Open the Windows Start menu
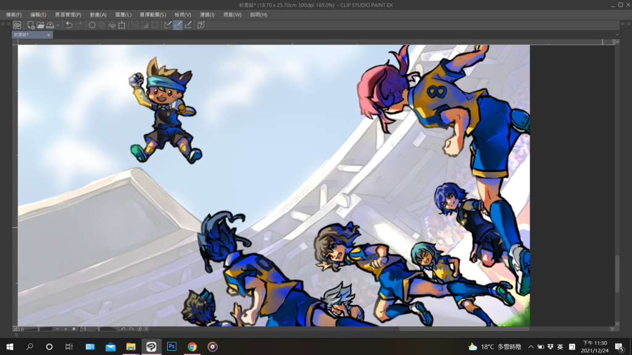The height and width of the screenshot is (355, 632). click(10, 346)
